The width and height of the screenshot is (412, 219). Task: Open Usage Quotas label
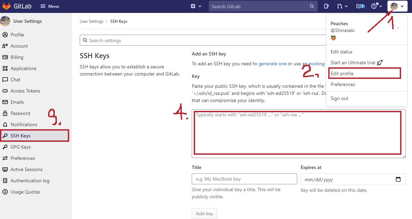pyautogui.click(x=25, y=192)
